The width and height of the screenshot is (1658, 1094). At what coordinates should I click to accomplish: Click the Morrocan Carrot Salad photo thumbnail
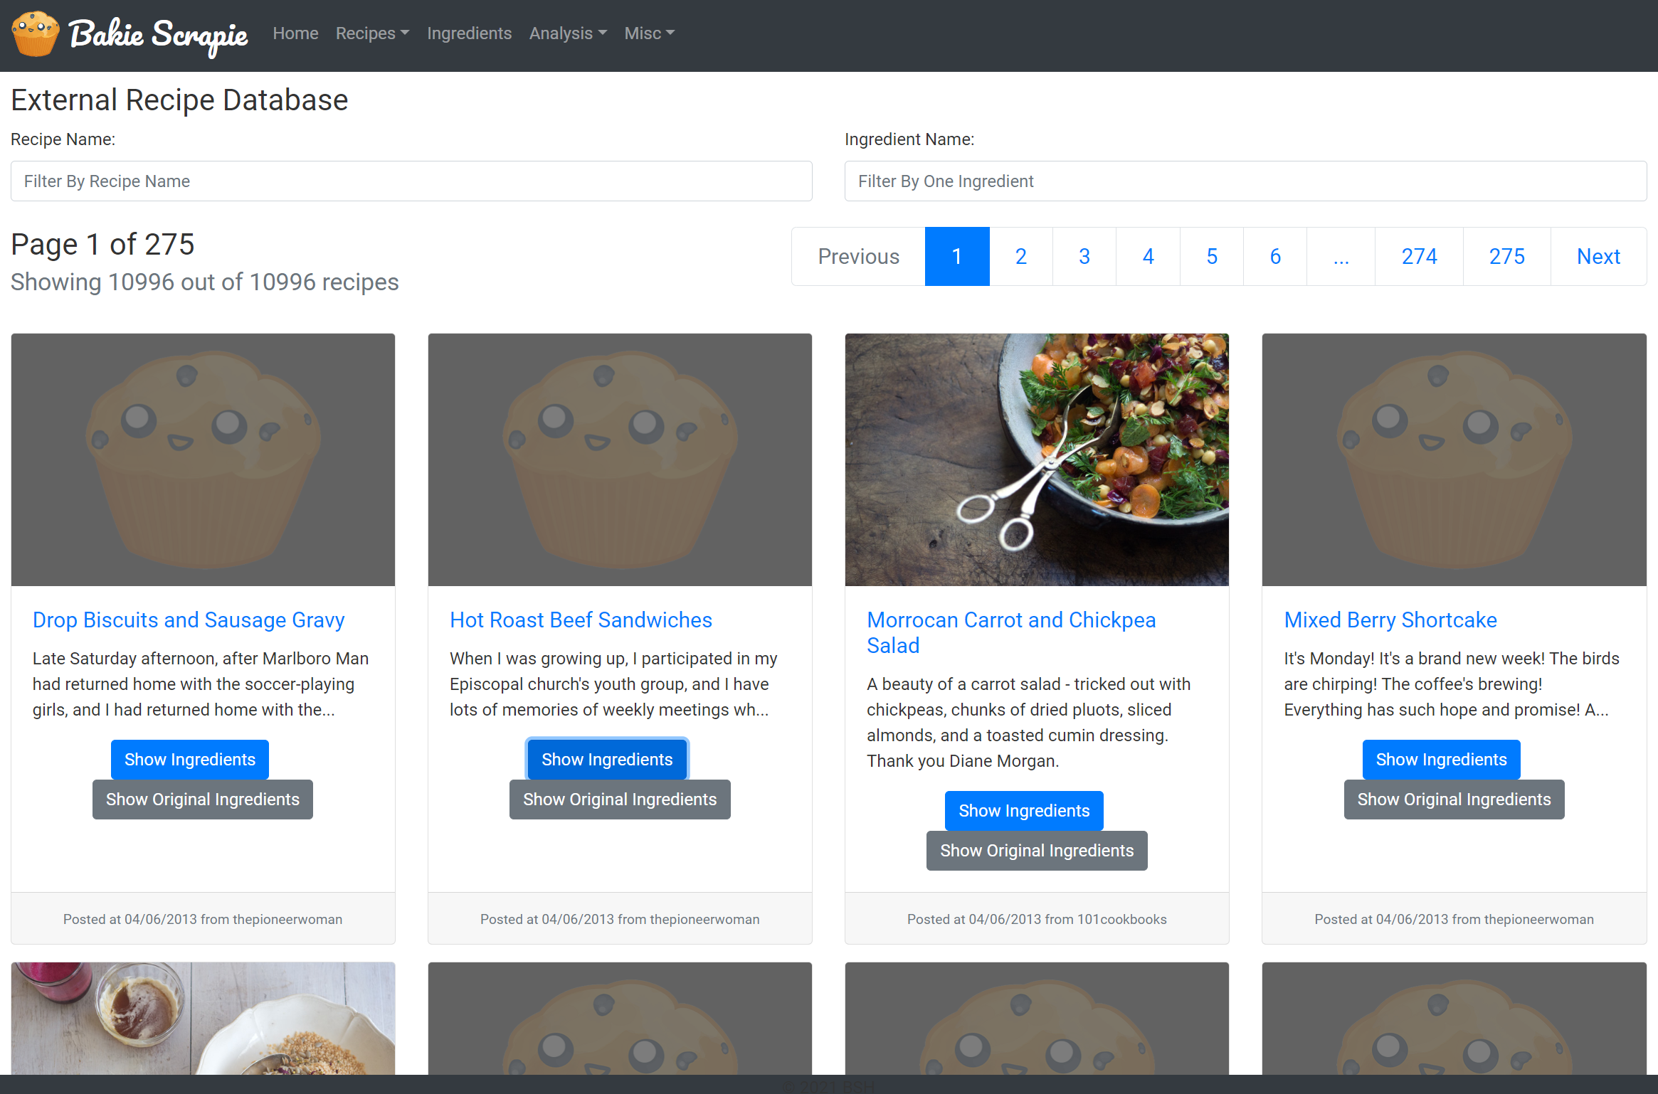click(x=1036, y=460)
